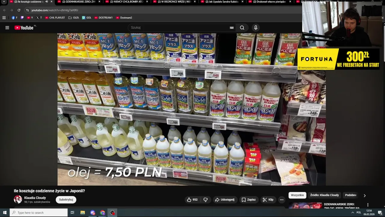
Task: Open the Facebook bookmark F
Action: [14, 18]
